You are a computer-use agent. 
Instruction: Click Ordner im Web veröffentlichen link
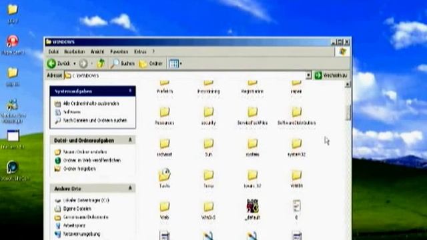click(92, 160)
